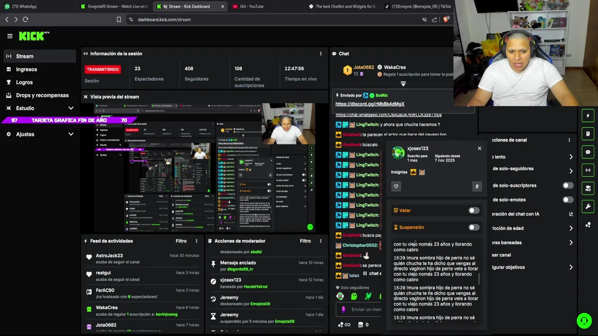Open the shop icon below chat input

pos(360,325)
